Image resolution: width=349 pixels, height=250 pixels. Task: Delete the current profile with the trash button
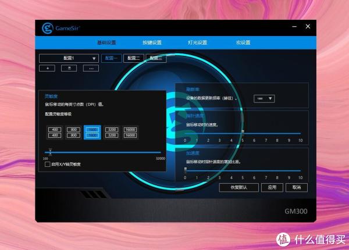[x=69, y=68]
